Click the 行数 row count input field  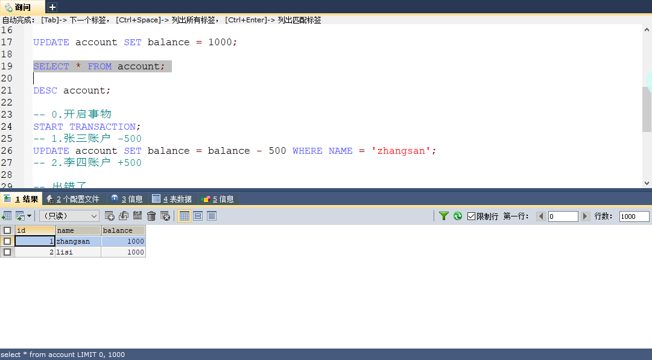pos(634,216)
